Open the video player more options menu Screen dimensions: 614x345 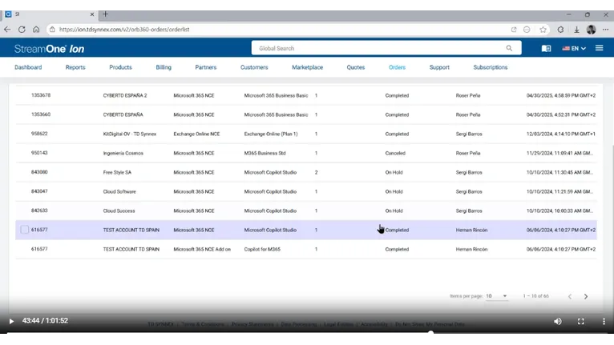(604, 321)
